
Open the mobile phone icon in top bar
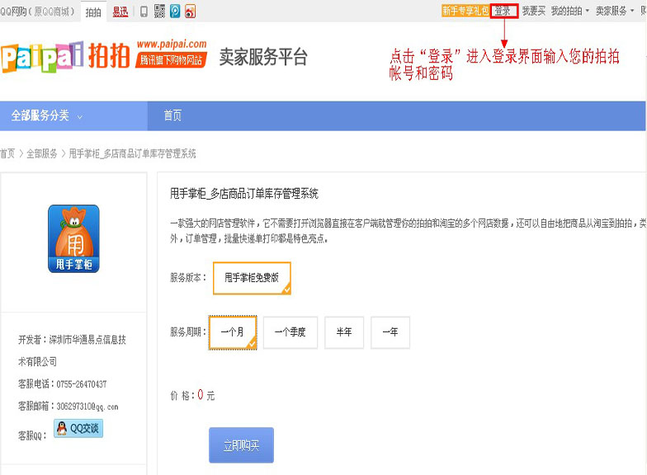[x=144, y=12]
